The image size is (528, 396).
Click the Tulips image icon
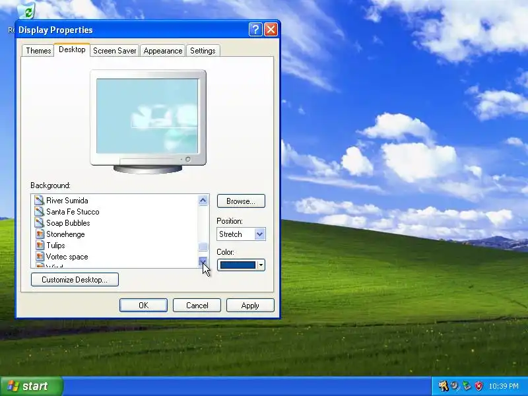pyautogui.click(x=40, y=245)
